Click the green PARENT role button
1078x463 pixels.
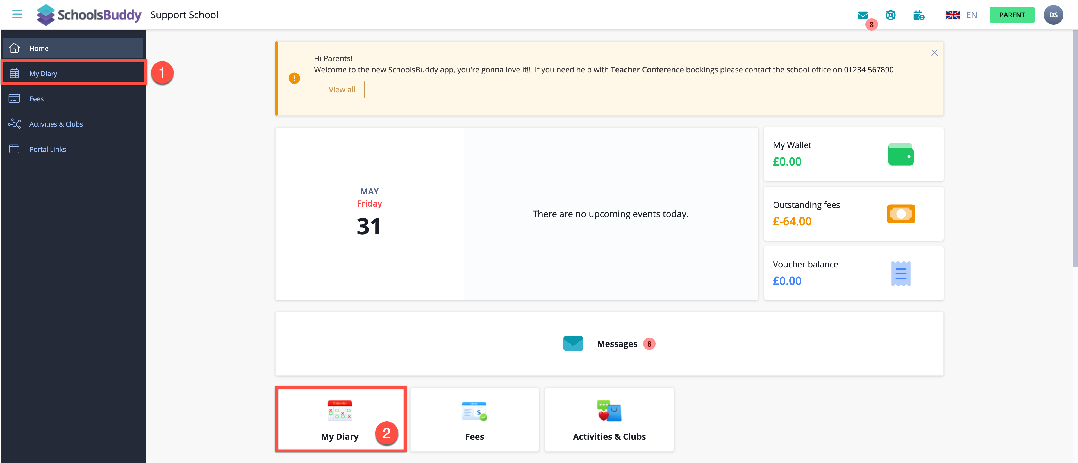pyautogui.click(x=1011, y=15)
